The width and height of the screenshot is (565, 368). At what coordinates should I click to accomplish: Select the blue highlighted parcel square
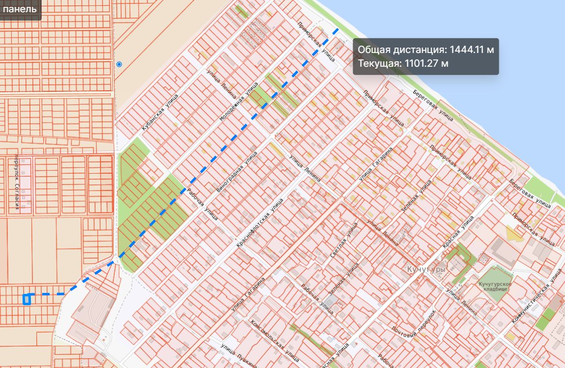tap(27, 299)
